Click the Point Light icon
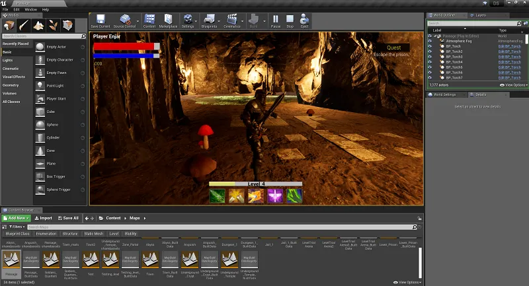This screenshot has height=286, width=529. (40, 86)
